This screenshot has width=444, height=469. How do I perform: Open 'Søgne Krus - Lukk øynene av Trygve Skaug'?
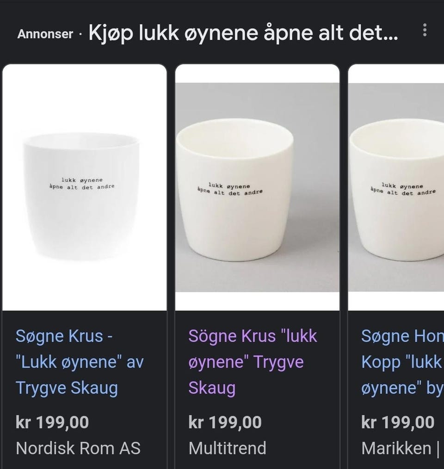pos(80,362)
